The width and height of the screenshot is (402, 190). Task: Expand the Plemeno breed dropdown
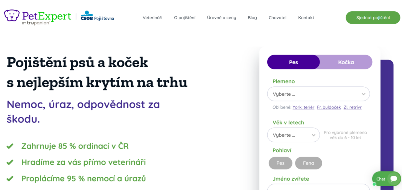click(318, 94)
